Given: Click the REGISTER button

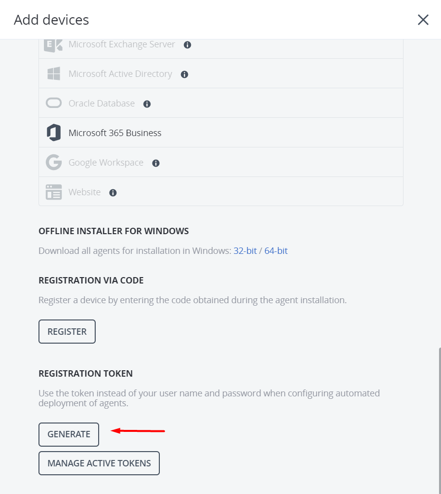Looking at the screenshot, I should pos(67,331).
